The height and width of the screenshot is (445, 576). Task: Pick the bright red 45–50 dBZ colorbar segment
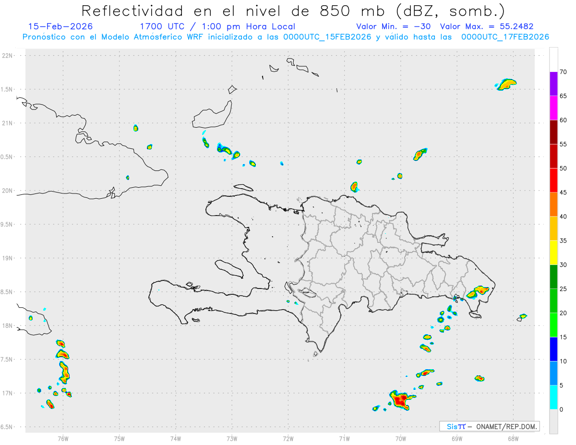(x=553, y=180)
